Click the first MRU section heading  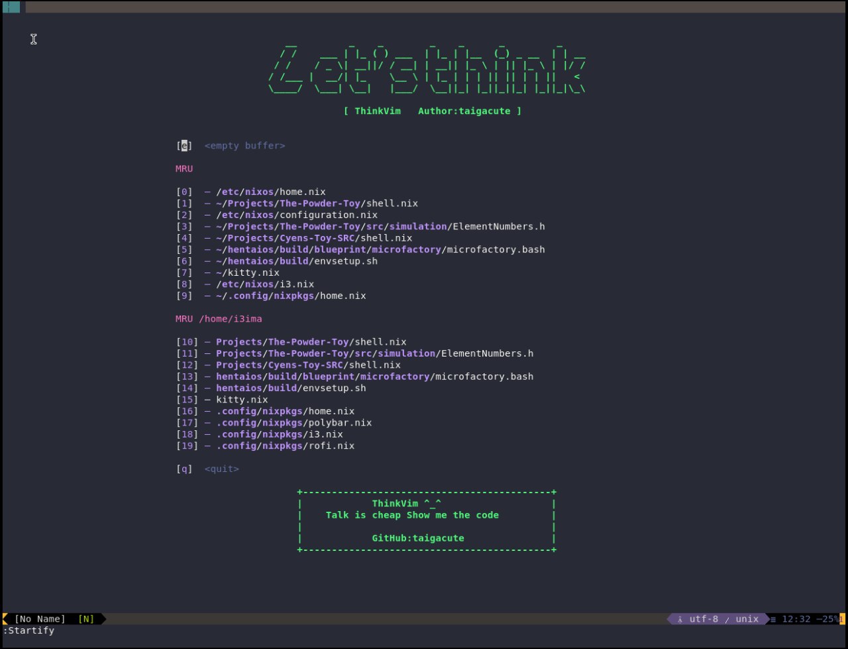[x=184, y=169]
